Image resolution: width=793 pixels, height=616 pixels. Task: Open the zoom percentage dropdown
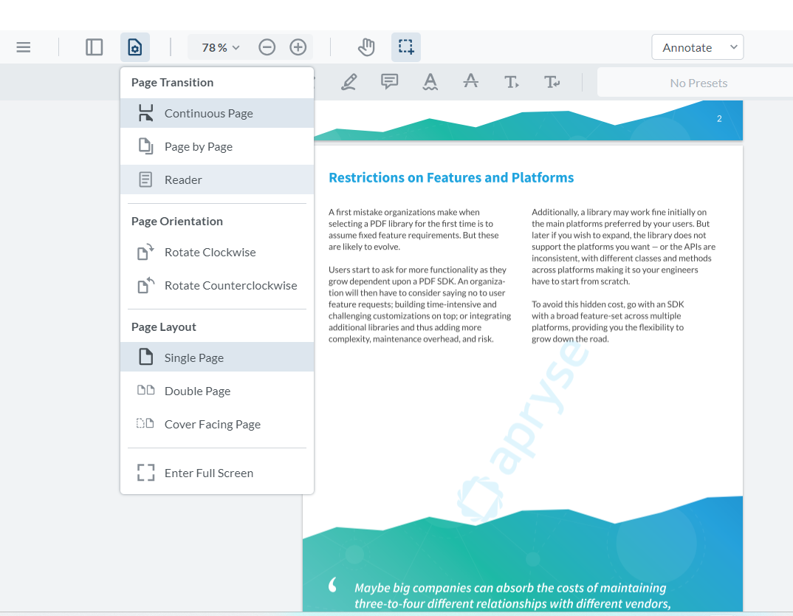pos(218,47)
